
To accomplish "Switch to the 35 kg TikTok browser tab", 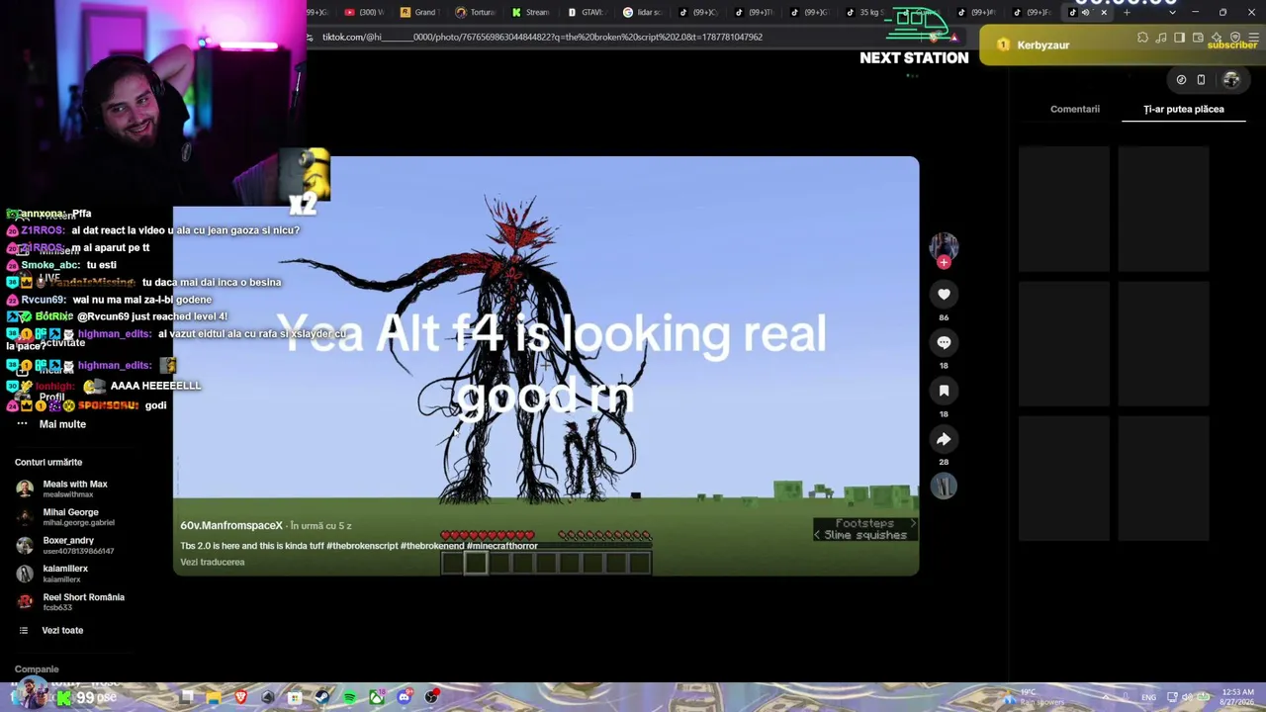I will [866, 12].
